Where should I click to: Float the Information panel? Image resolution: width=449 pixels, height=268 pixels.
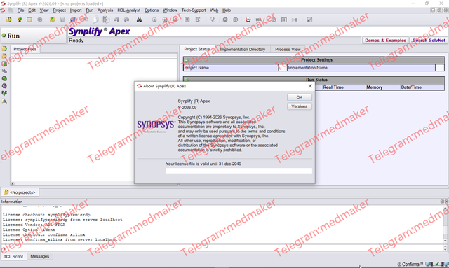442,202
